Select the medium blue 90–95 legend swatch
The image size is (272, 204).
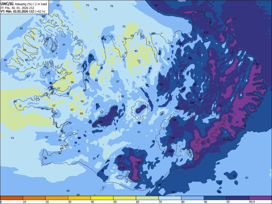point(215,198)
